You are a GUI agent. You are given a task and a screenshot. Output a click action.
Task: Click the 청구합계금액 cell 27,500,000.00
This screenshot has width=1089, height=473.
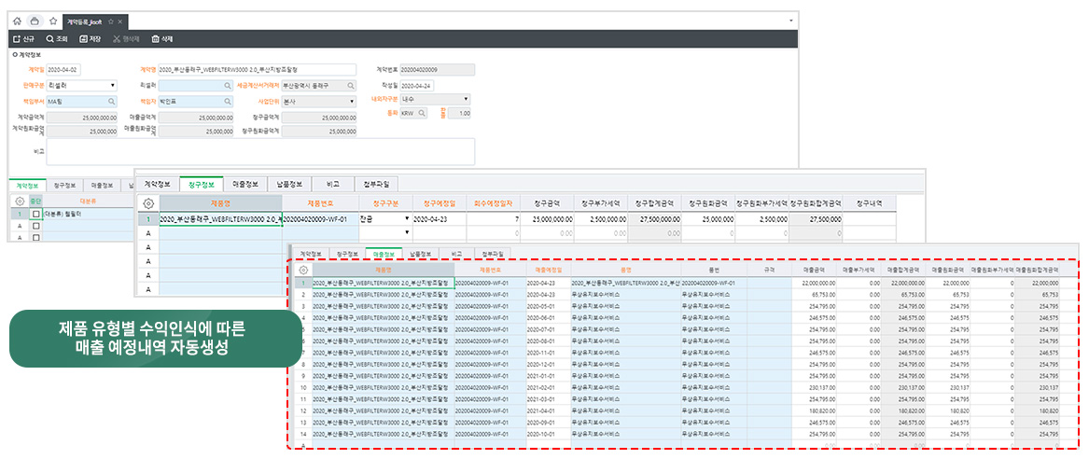click(x=655, y=219)
